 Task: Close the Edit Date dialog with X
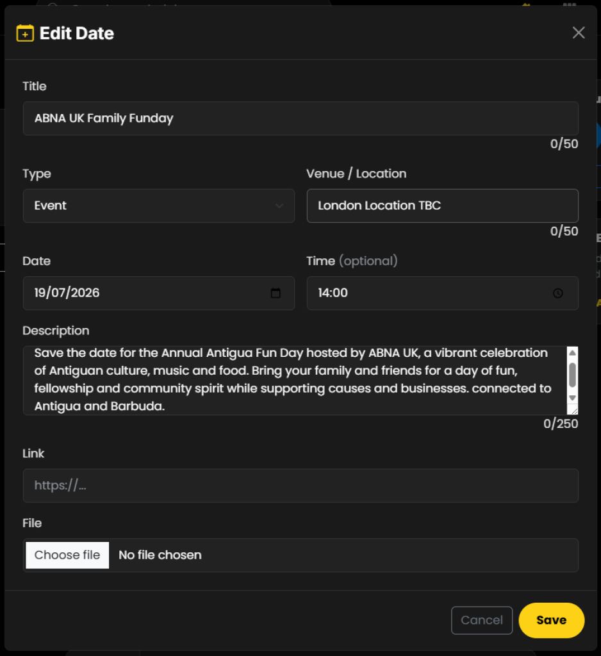[x=578, y=33]
